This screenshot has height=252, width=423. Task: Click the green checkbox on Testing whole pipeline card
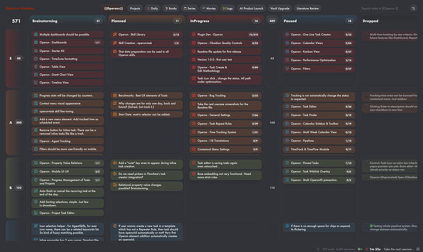[372, 226]
